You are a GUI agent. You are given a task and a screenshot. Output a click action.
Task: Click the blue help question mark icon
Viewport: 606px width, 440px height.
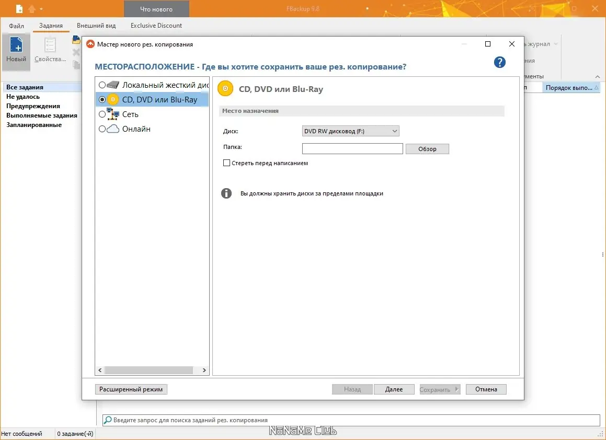(x=500, y=62)
